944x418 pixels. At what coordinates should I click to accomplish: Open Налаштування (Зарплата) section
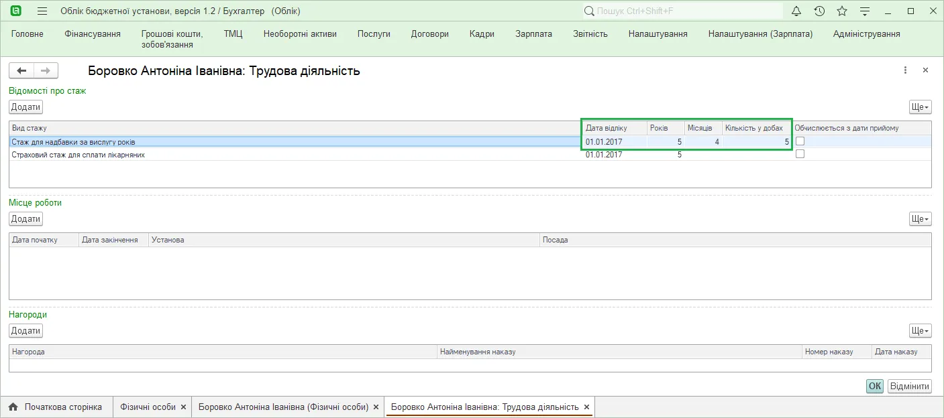(760, 34)
